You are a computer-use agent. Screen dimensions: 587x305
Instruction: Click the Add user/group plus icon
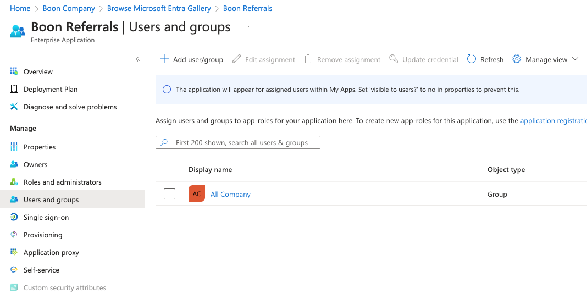164,59
